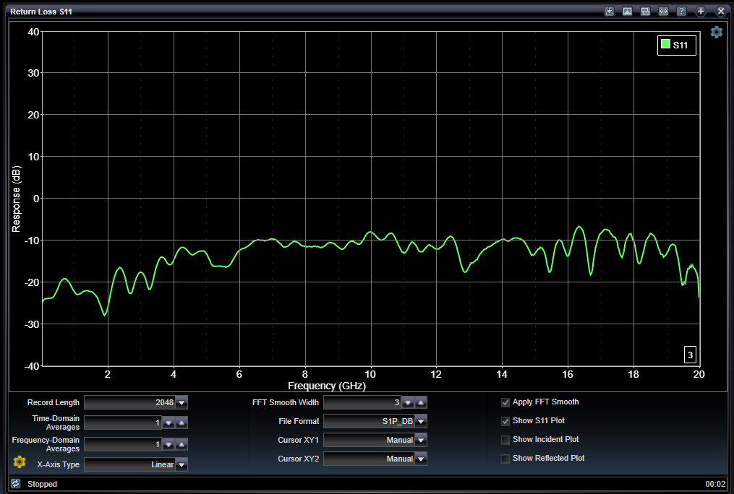Click the plus icon in title bar
734x494 pixels.
click(x=701, y=12)
